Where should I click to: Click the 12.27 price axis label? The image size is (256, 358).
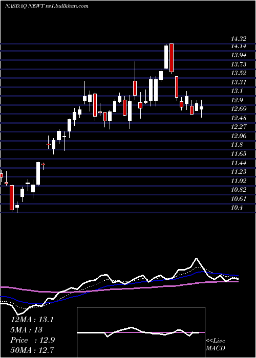239,127
